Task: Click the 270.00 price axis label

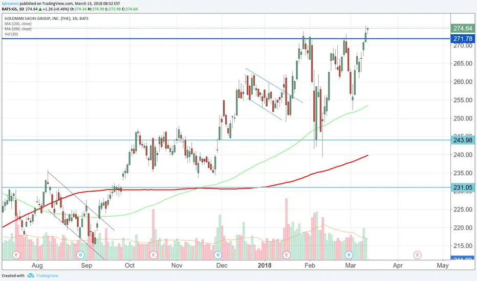Action: click(463, 45)
